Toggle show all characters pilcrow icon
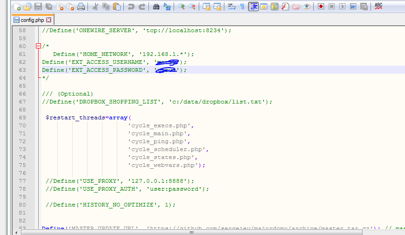 coord(242,7)
